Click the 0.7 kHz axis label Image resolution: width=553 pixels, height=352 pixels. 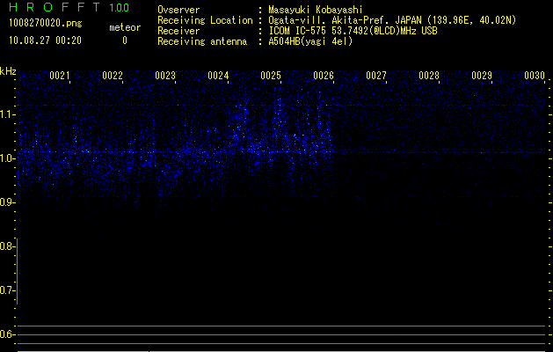pyautogui.click(x=6, y=290)
